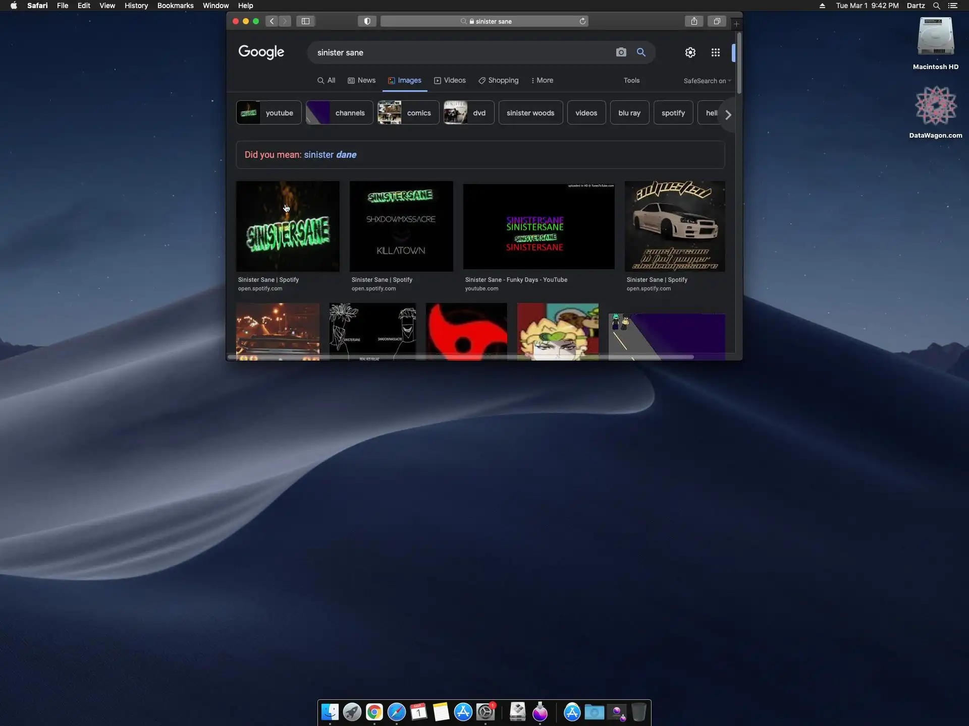Select the "sinister woods" filter chip
The width and height of the screenshot is (969, 726).
click(530, 113)
